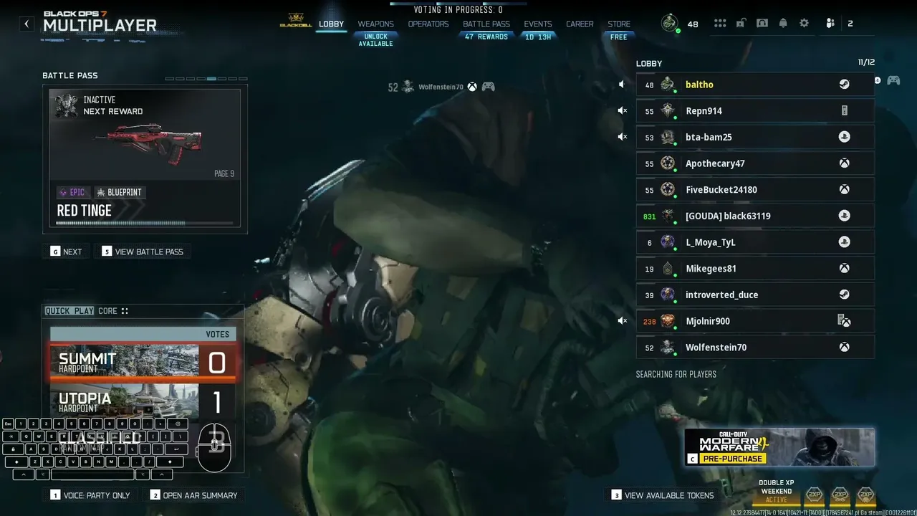Viewport: 917px width, 516px height.
Task: Click the Quick Play Core playlist selector
Action: 87,311
